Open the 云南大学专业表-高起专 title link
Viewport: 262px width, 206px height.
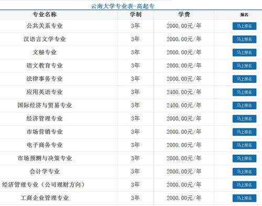(123, 6)
